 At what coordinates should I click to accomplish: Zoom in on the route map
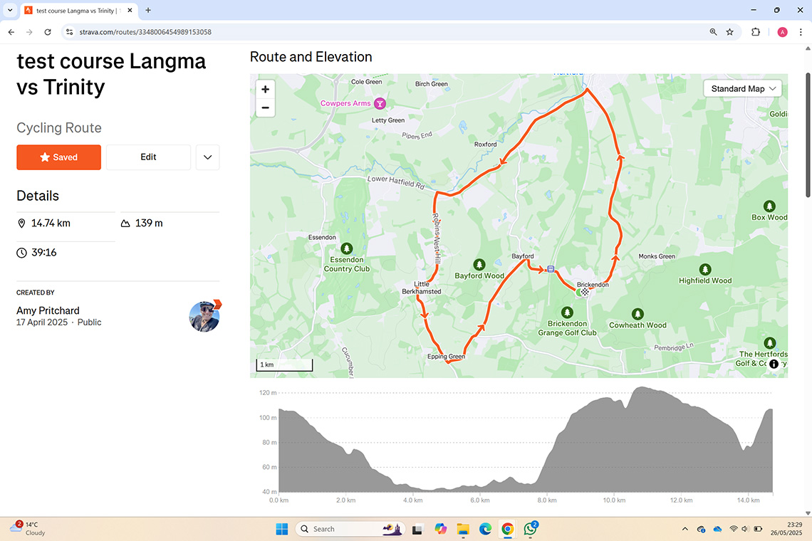coord(265,90)
